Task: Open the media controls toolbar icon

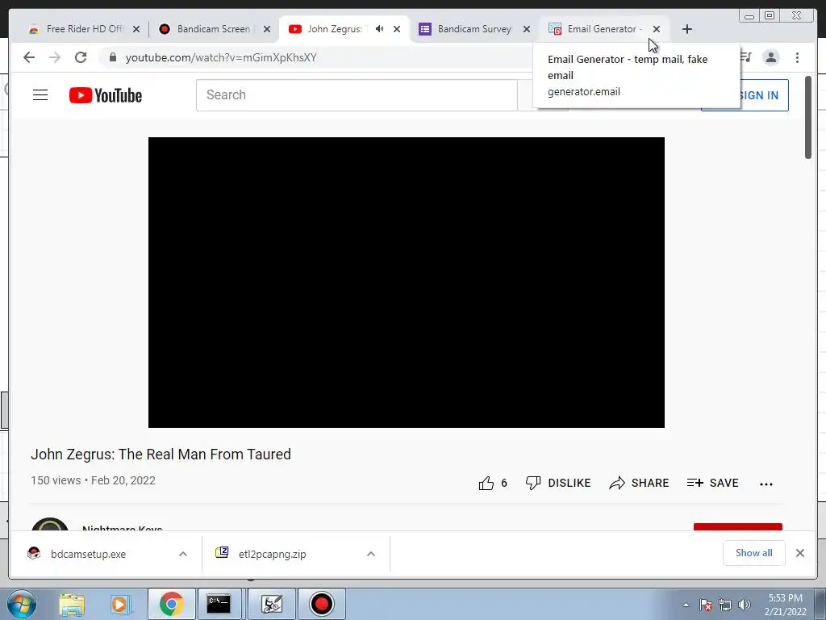Action: point(746,57)
